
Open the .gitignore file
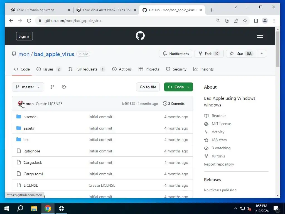32,151
